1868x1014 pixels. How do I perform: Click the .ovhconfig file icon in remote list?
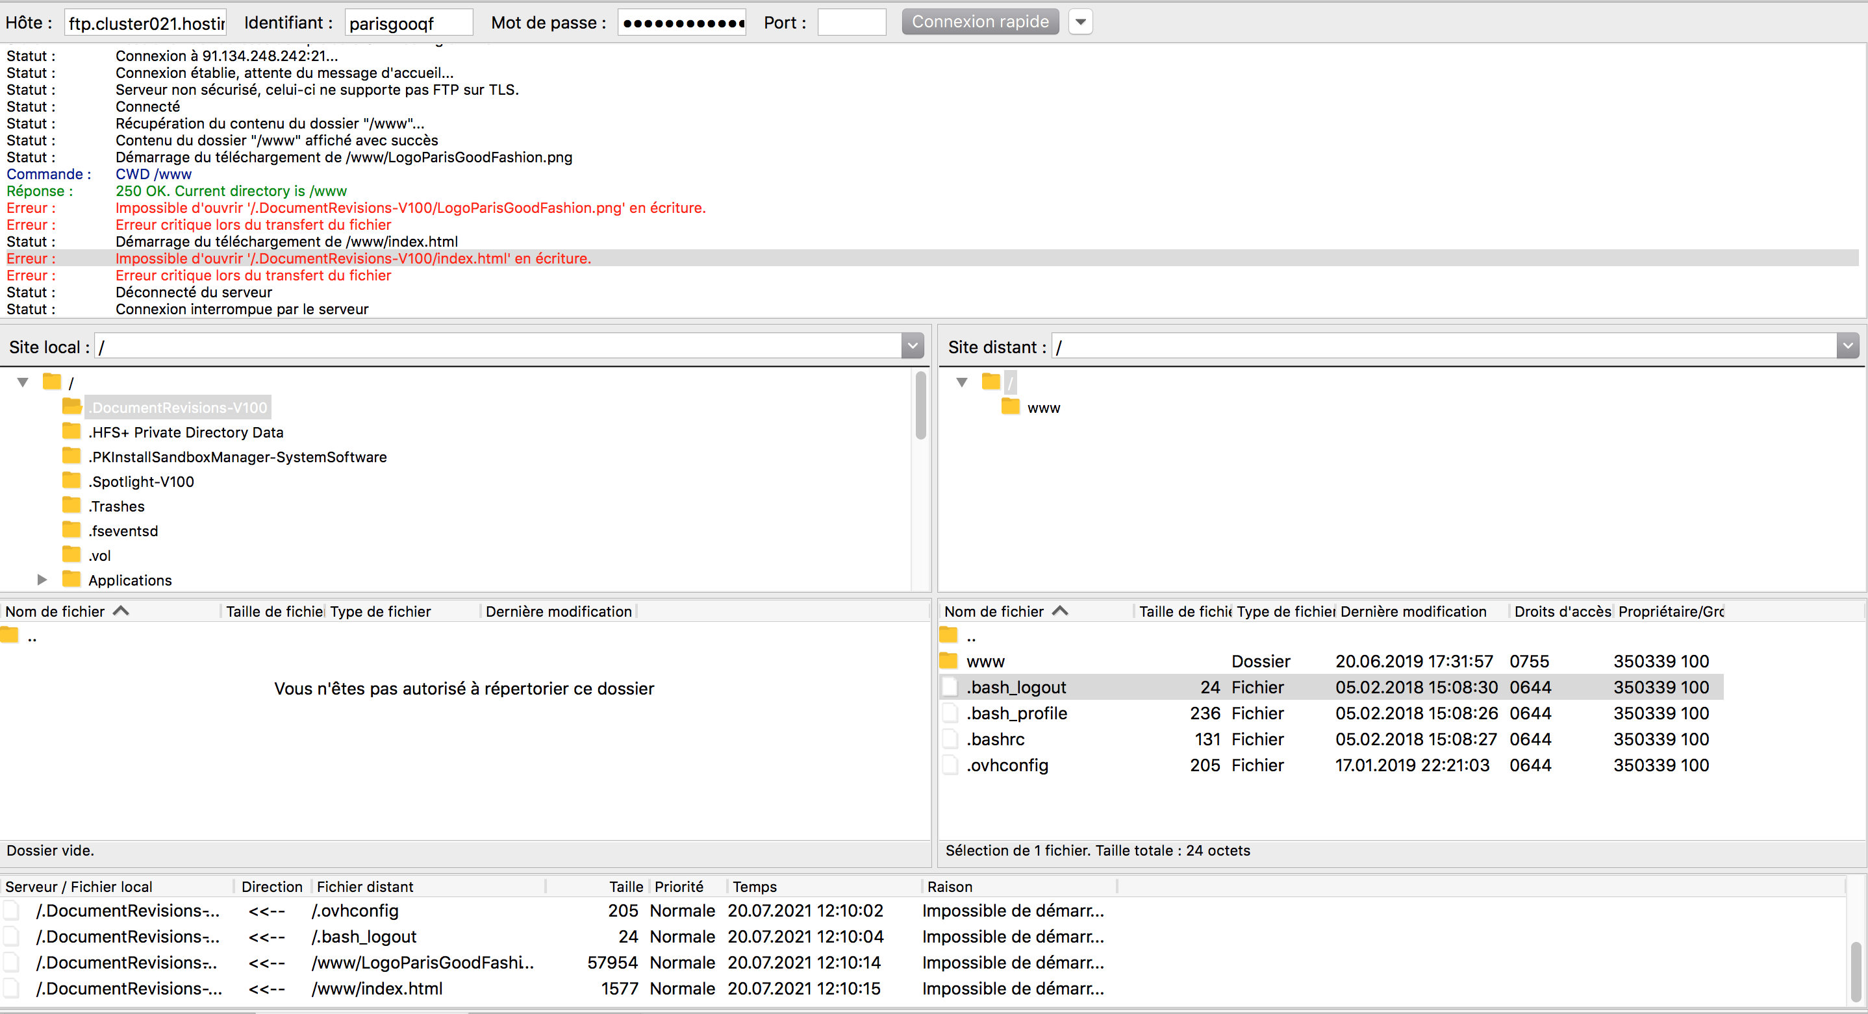pos(949,765)
